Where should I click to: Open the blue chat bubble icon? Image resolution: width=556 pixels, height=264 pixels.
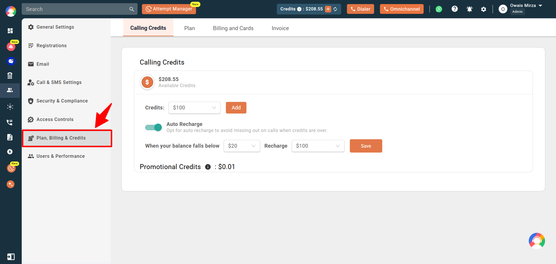(x=11, y=61)
